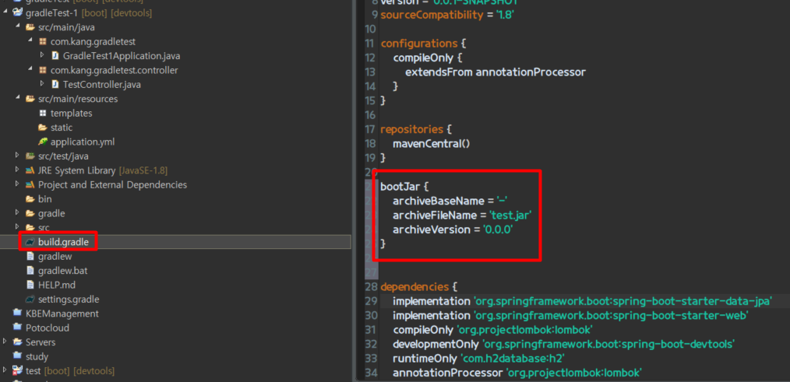The image size is (790, 382).
Task: Click the TestController.java file icon
Action: click(55, 85)
